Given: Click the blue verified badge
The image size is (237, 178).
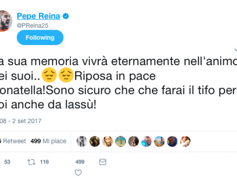Looking at the screenshot, I should [66, 16].
